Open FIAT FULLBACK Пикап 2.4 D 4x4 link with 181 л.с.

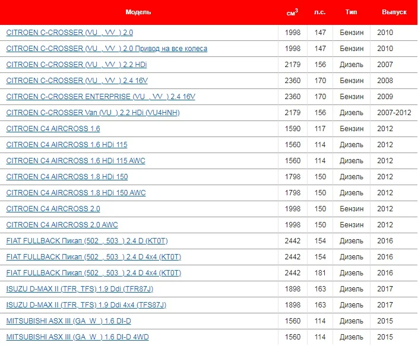tap(94, 272)
